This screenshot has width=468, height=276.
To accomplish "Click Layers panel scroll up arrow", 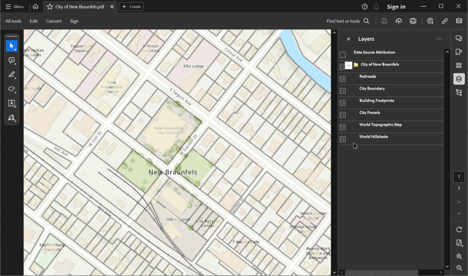I will pyautogui.click(x=447, y=52).
